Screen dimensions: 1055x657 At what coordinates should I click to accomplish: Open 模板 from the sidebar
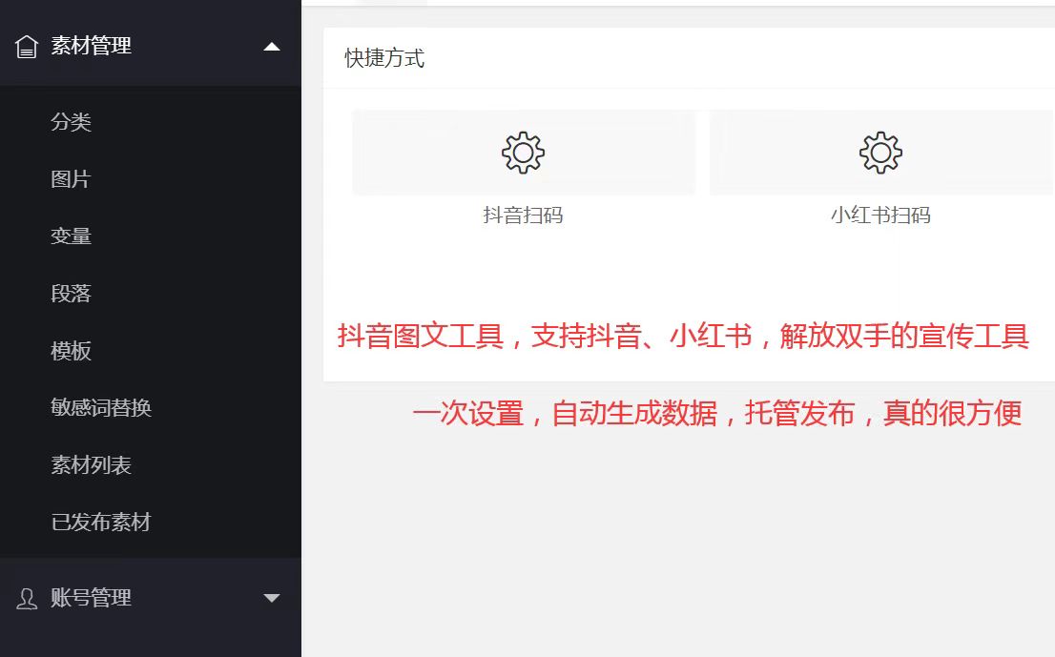click(71, 350)
